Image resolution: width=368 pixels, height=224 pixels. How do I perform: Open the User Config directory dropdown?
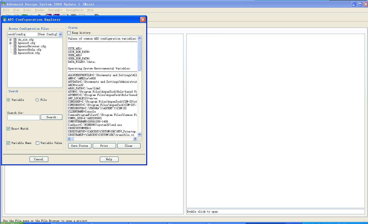tap(60, 34)
